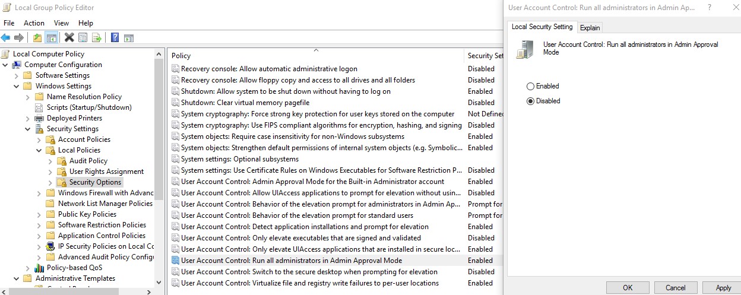Select the Disabled radio button
This screenshot has width=741, height=295.
click(531, 101)
